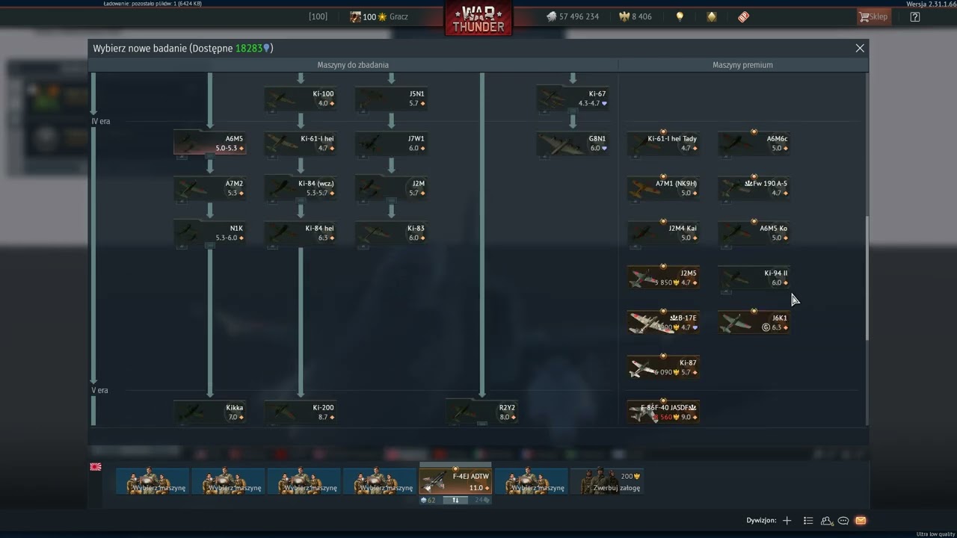
Task: Select premium J2M4 Kai card
Action: coord(663,233)
